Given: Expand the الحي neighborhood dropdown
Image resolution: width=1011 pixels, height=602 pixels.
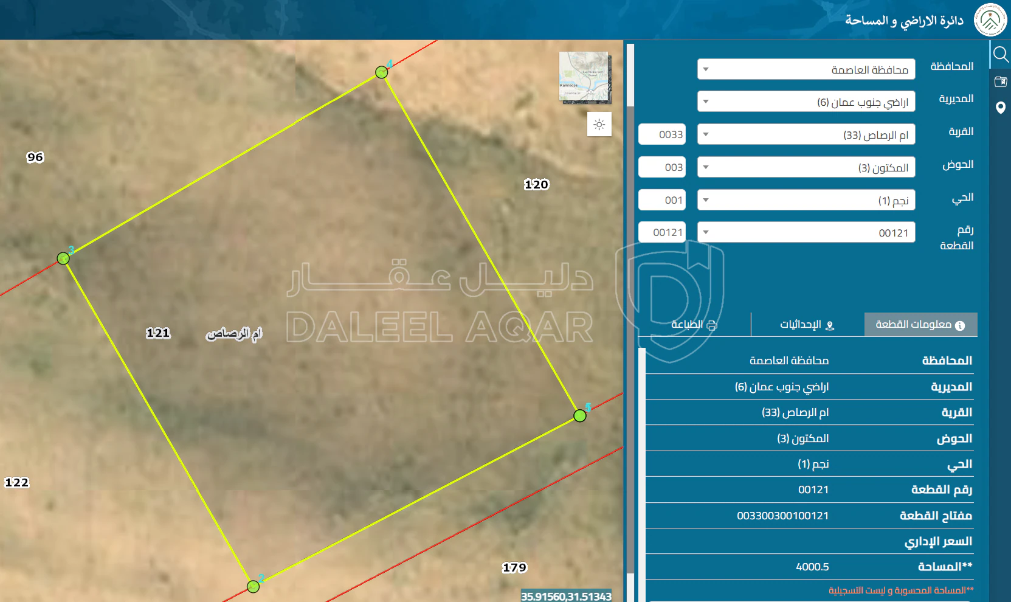Looking at the screenshot, I should 806,200.
